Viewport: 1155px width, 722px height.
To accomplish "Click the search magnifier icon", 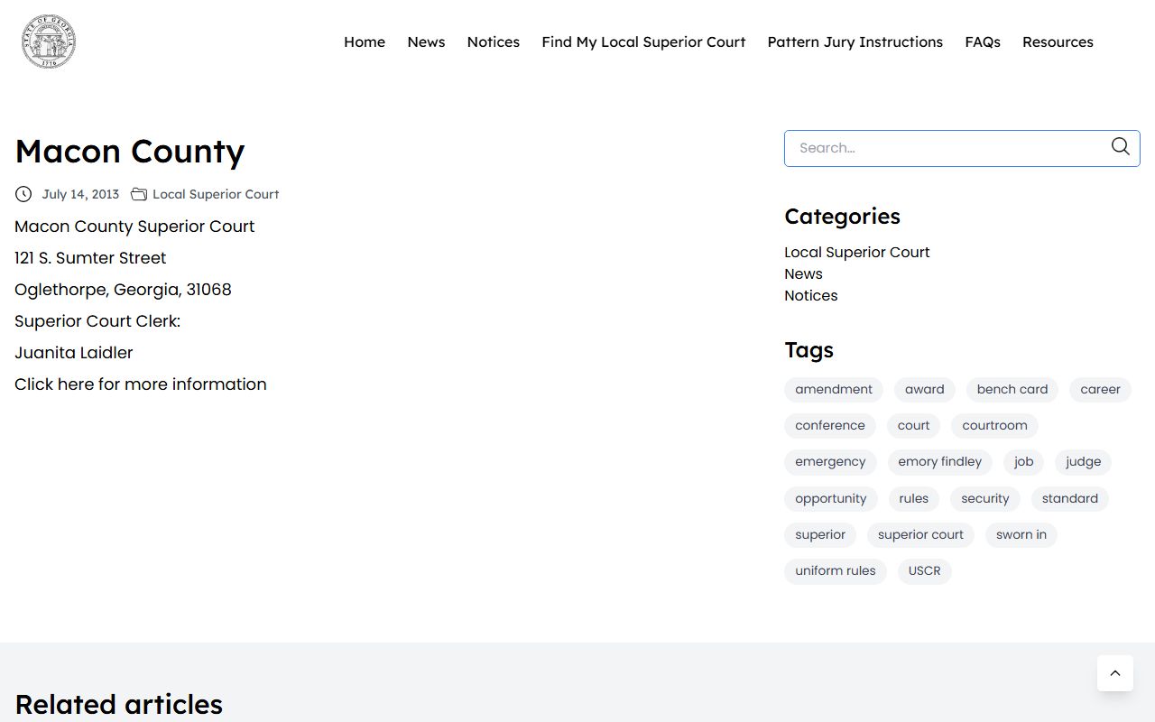I will coord(1120,147).
